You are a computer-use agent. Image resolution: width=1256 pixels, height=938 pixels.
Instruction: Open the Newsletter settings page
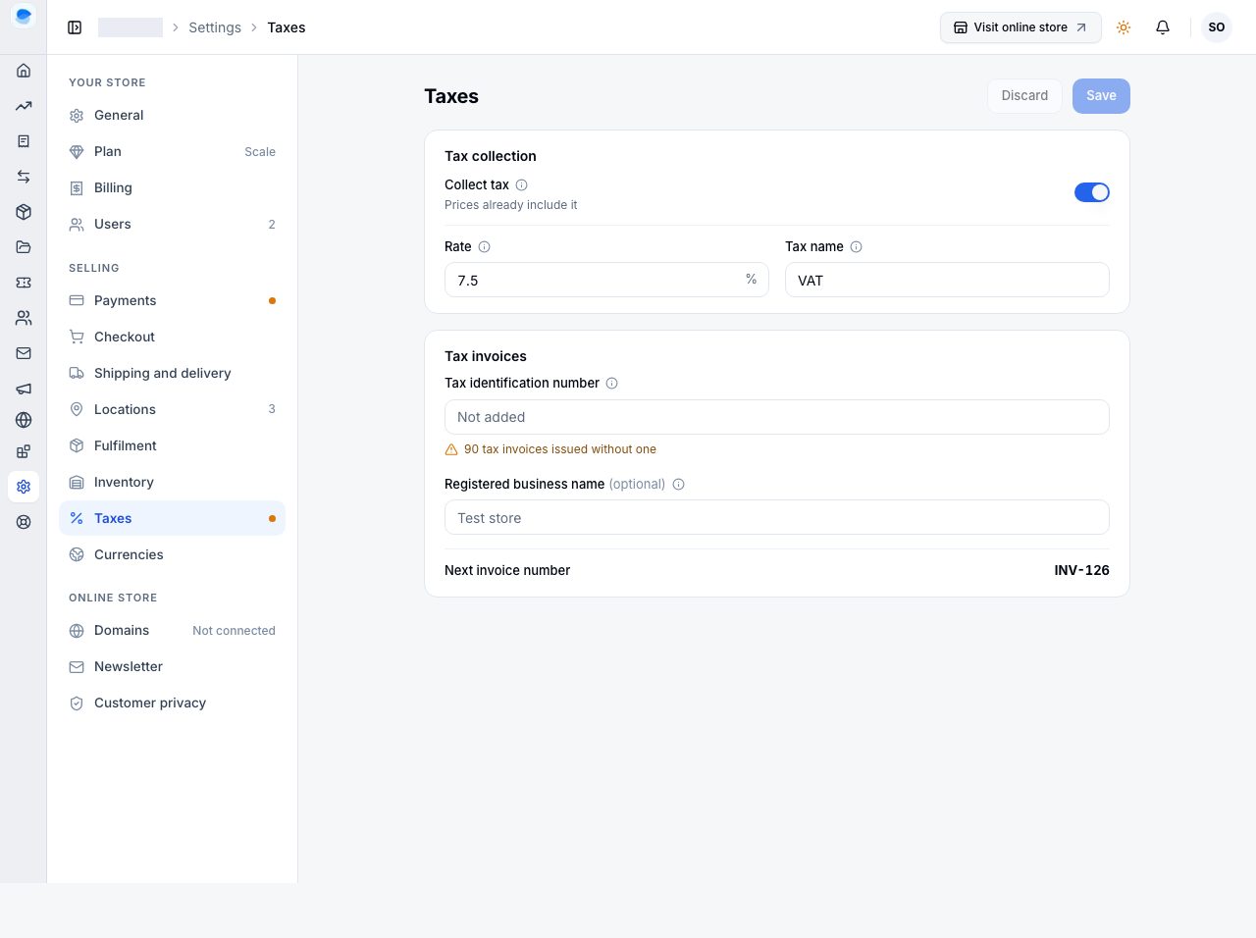coord(172,666)
